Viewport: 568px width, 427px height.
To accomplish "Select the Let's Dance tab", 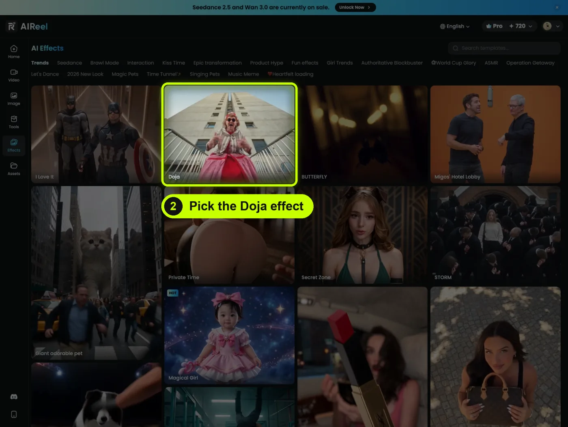I will pos(45,74).
